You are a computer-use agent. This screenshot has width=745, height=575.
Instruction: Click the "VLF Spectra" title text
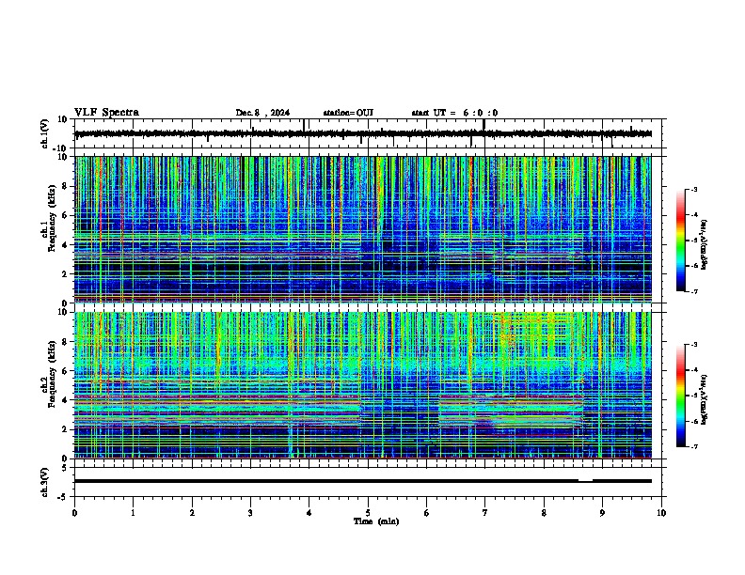coord(106,113)
